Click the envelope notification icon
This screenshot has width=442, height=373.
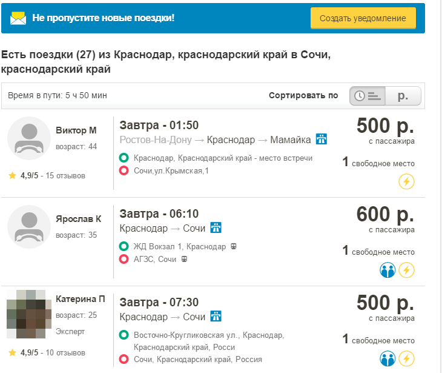click(18, 18)
